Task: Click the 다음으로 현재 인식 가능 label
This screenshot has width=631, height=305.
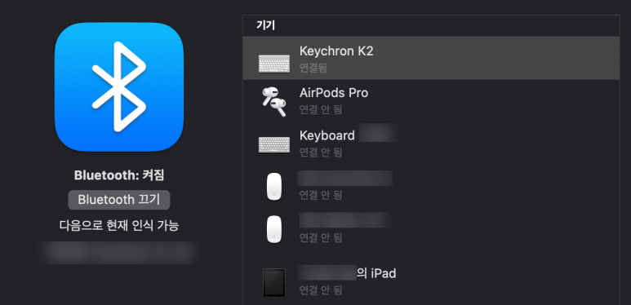Action: point(119,225)
